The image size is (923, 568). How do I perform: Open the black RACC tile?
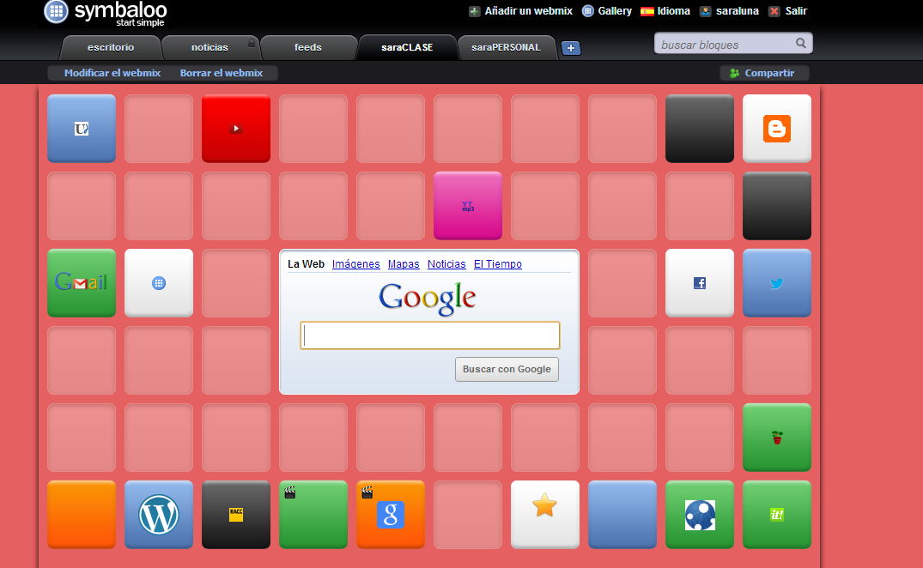coord(236,515)
